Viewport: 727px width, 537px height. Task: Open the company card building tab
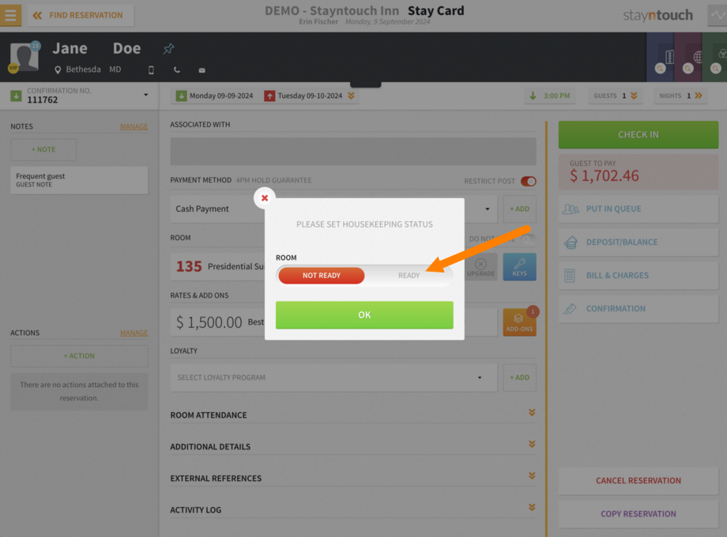point(661,57)
